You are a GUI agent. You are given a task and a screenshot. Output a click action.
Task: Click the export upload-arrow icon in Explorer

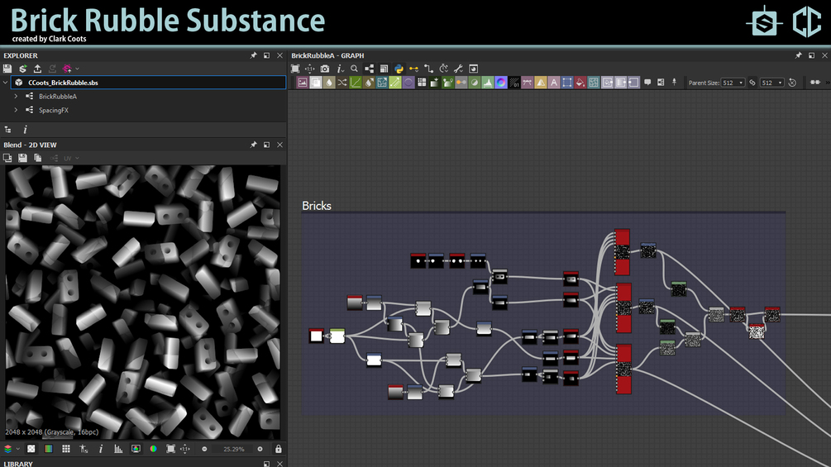38,69
